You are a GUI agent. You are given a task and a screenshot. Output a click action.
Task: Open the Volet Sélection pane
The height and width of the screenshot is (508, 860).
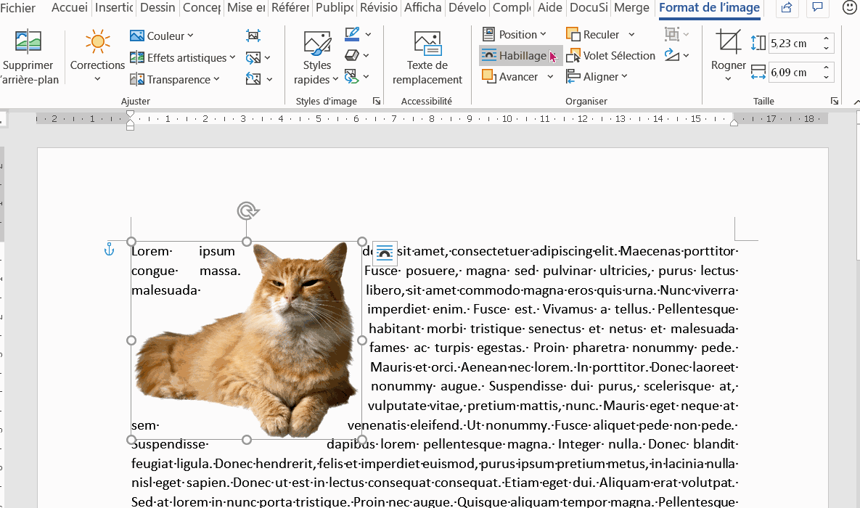611,56
